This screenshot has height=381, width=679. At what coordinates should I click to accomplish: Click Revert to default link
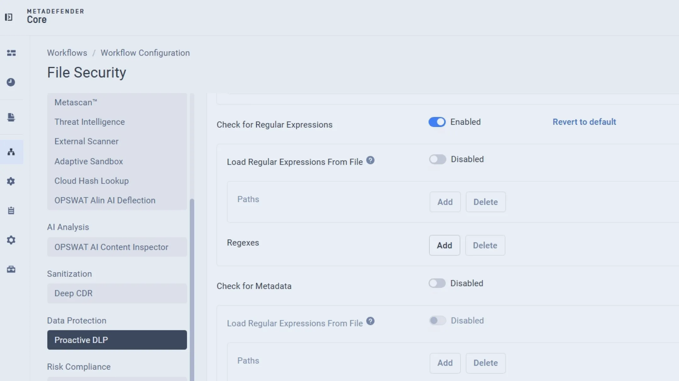584,122
